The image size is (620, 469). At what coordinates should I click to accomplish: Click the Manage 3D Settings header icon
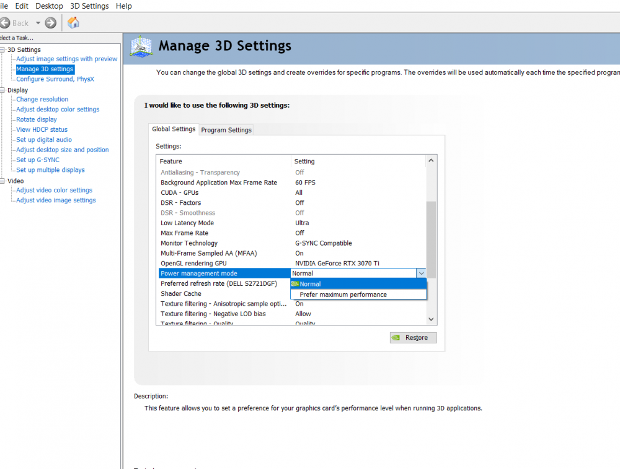point(141,47)
